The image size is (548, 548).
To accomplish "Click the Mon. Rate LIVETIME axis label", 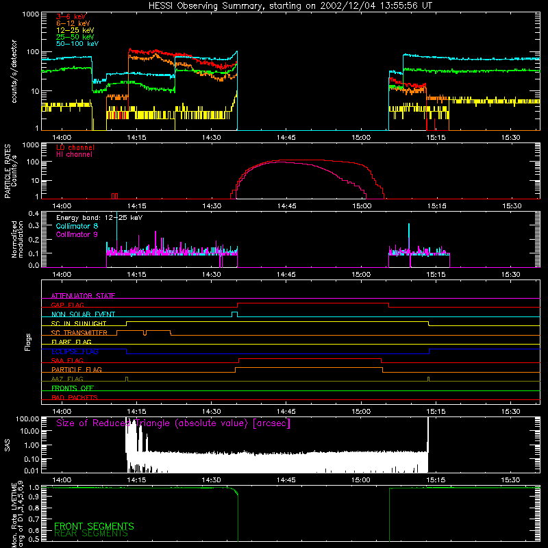I will tap(17, 514).
